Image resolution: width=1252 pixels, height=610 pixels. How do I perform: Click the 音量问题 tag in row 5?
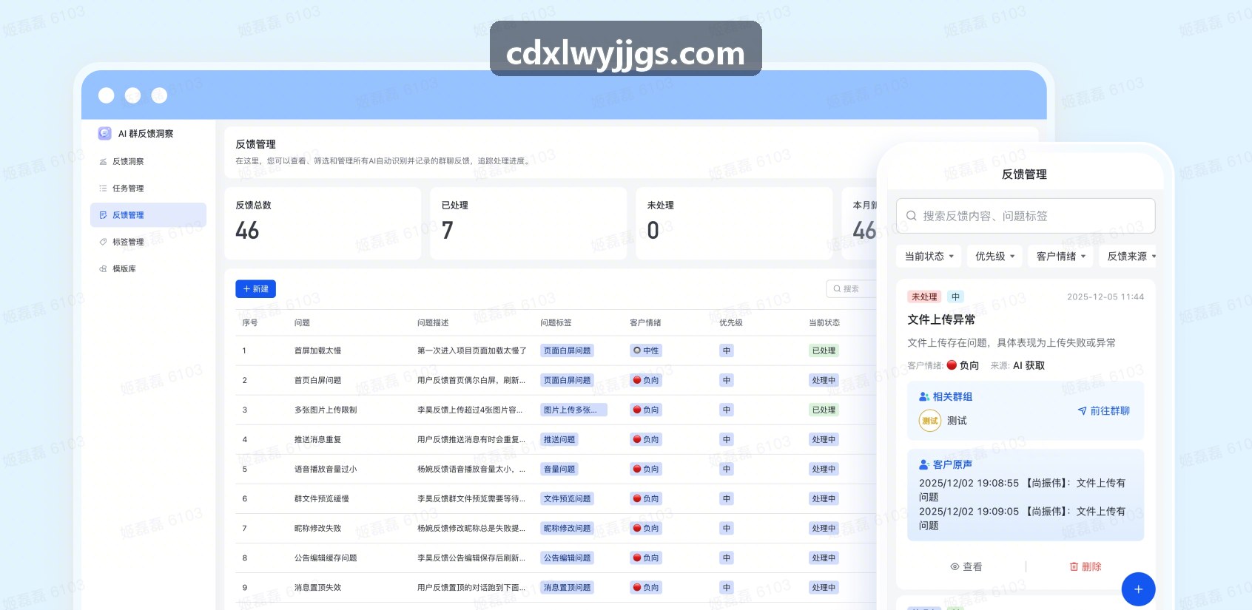click(559, 470)
